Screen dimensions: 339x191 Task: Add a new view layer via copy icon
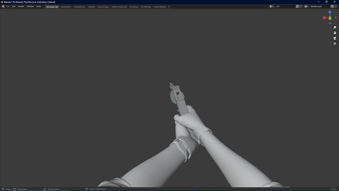(x=332, y=6)
